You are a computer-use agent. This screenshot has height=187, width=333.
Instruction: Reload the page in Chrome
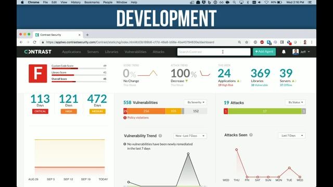click(35, 42)
